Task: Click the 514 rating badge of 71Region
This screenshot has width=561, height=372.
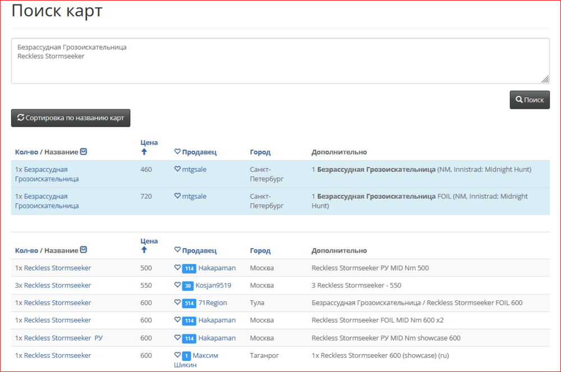Action: [188, 303]
